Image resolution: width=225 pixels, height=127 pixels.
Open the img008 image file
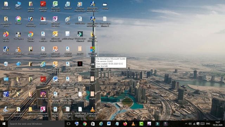click(92, 95)
